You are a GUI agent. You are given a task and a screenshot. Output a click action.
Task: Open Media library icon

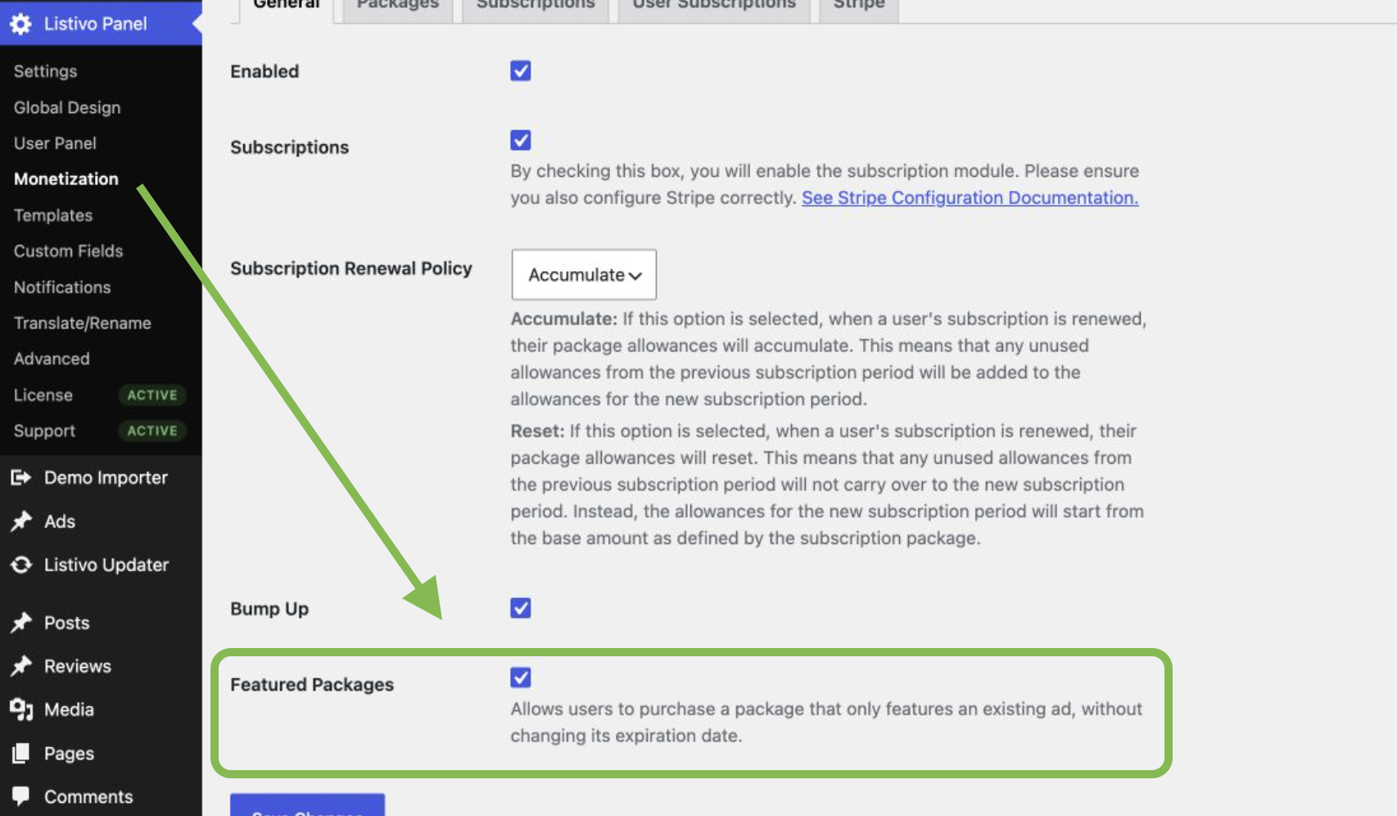click(21, 709)
